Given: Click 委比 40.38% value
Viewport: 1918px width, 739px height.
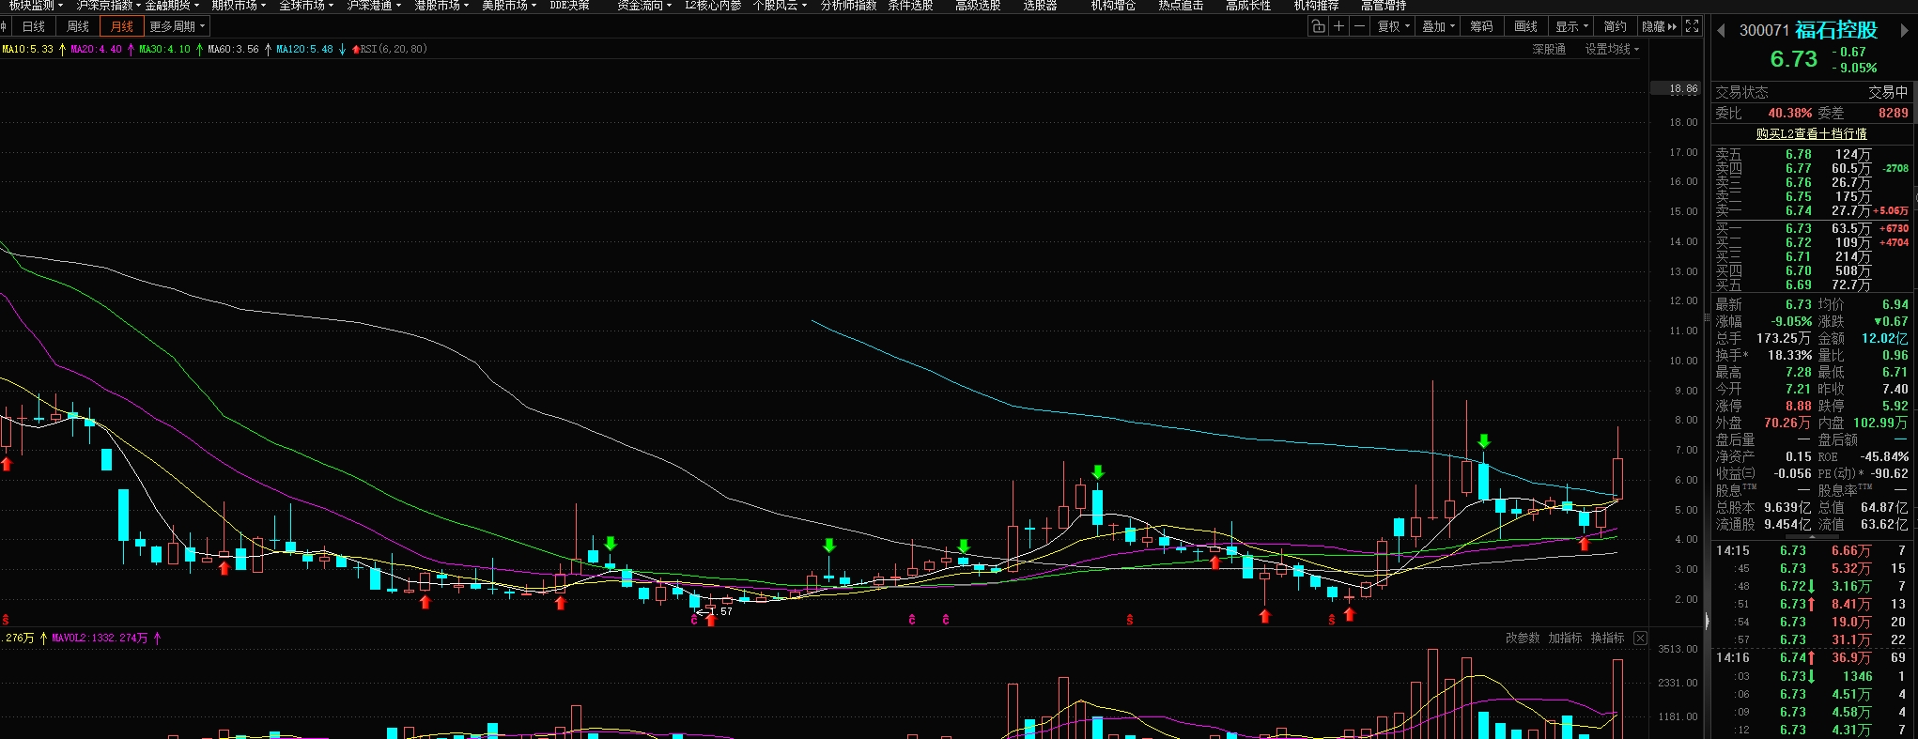Looking at the screenshot, I should (1790, 114).
